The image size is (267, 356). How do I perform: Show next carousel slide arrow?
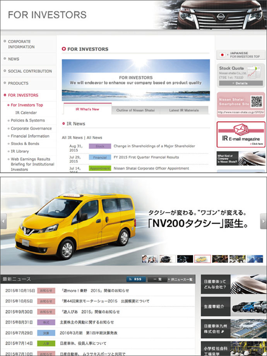coord(263,221)
